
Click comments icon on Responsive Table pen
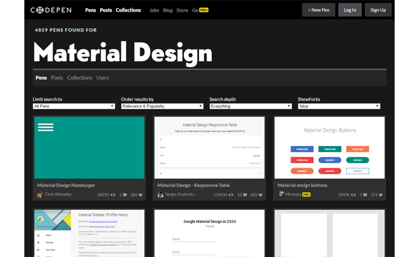[x=245, y=195]
